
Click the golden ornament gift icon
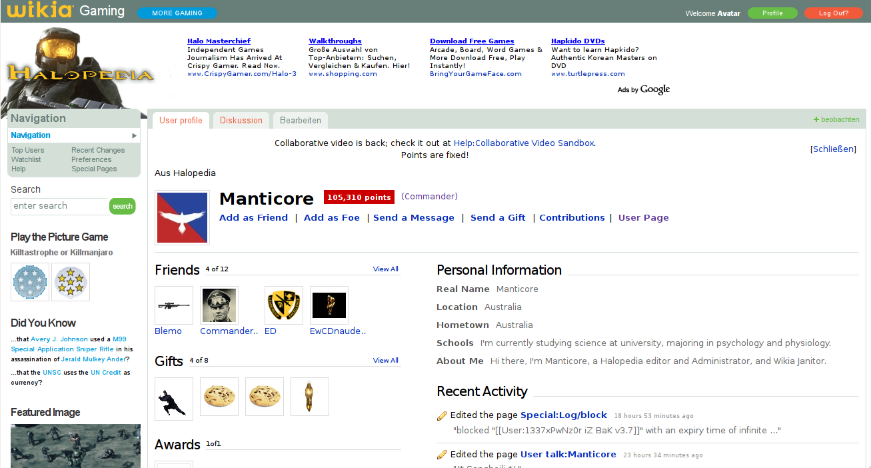[310, 397]
